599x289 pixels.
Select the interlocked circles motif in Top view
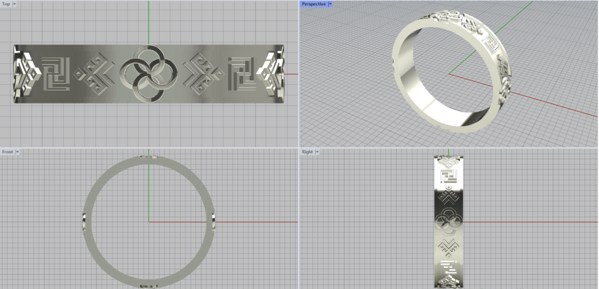[x=147, y=74]
